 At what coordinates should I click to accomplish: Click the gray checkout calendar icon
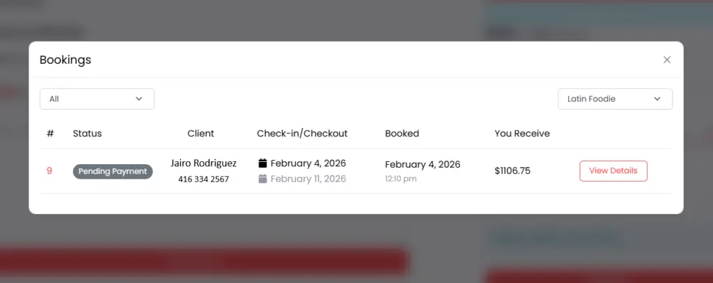(263, 179)
